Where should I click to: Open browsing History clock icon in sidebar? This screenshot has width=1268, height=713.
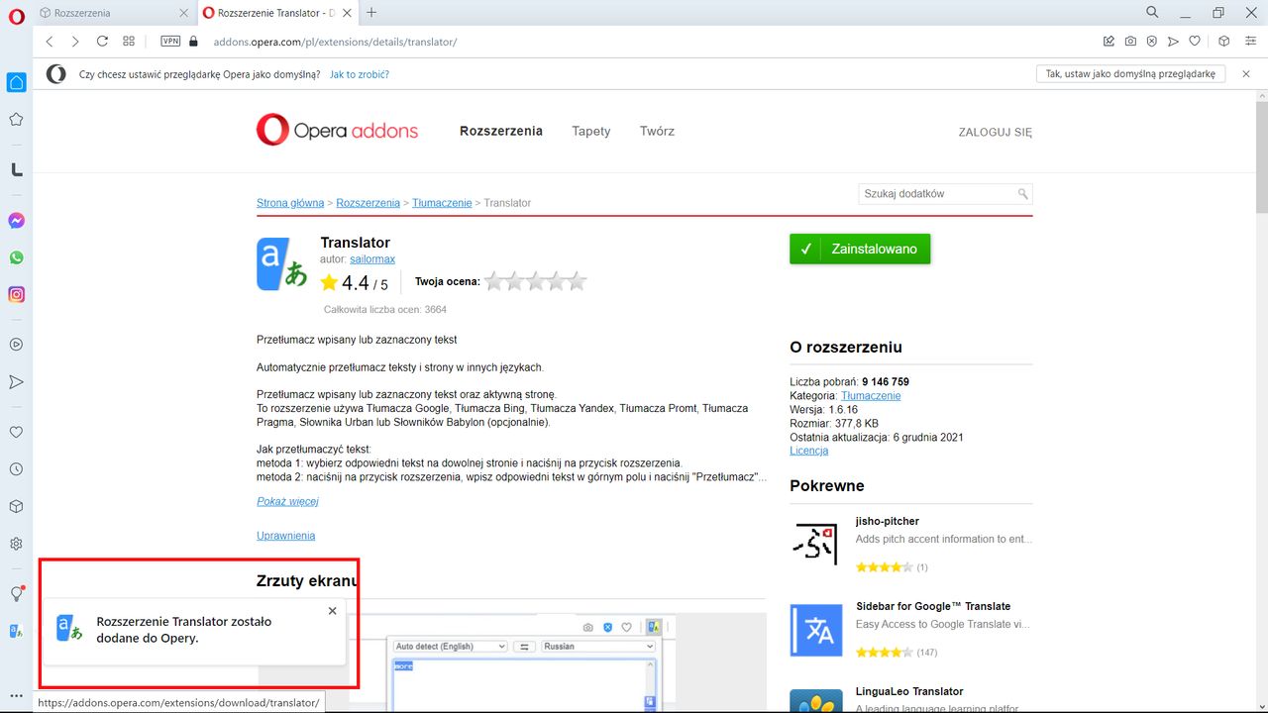tap(16, 468)
